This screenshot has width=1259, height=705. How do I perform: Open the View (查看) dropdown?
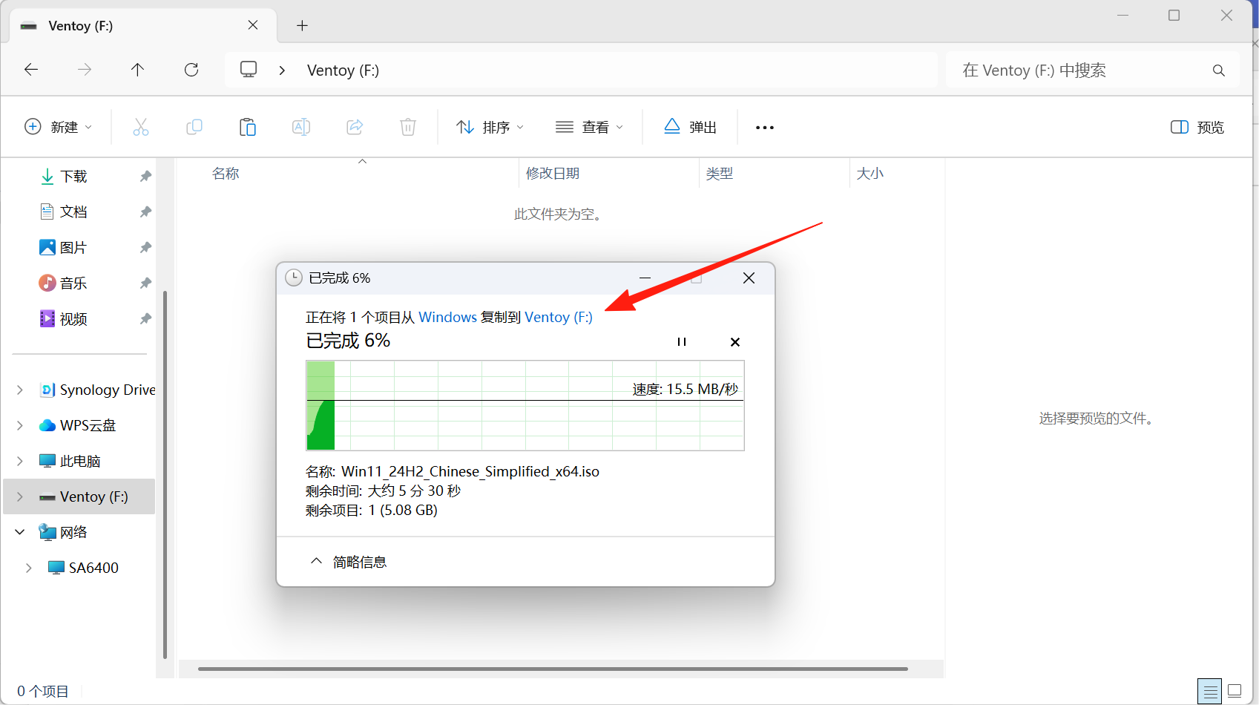point(589,127)
